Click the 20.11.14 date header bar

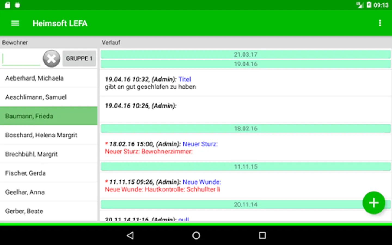[246, 204]
